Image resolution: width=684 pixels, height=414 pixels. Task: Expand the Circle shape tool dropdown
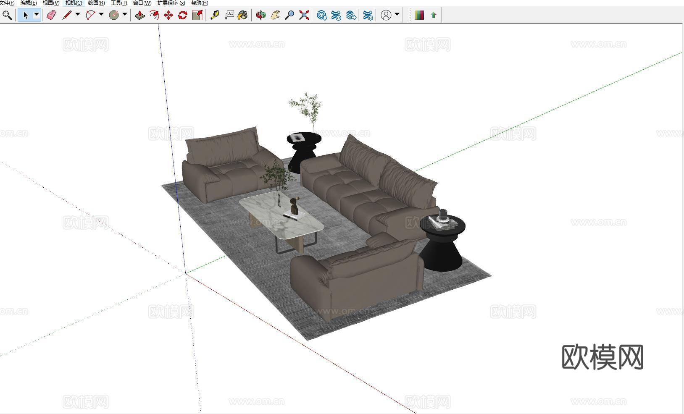(x=125, y=15)
